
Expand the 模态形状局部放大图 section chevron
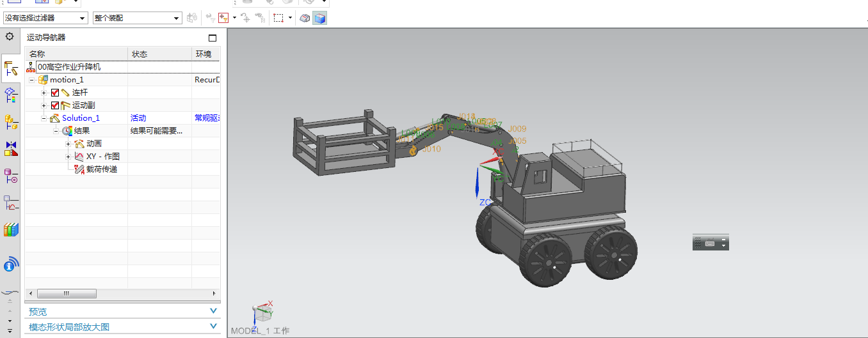click(x=214, y=326)
